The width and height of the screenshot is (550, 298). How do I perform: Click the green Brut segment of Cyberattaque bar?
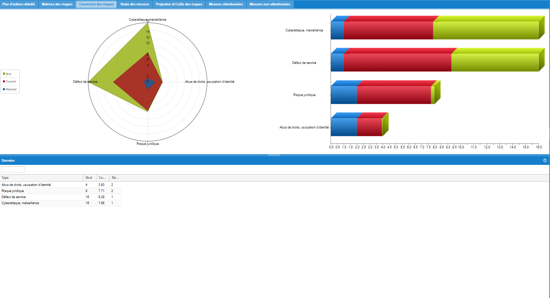click(485, 30)
